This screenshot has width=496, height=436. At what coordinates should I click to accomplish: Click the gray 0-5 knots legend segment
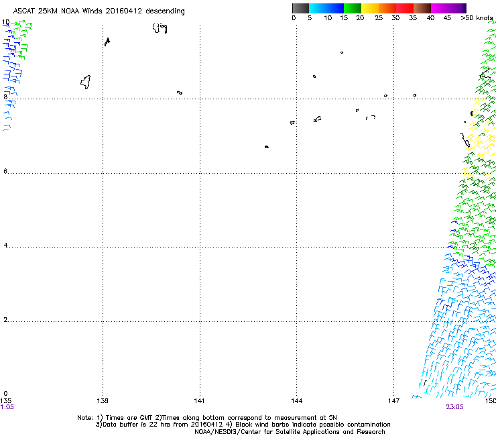(300, 8)
